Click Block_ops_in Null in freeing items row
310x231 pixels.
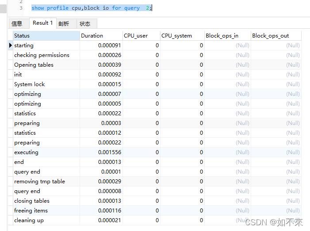click(x=242, y=211)
